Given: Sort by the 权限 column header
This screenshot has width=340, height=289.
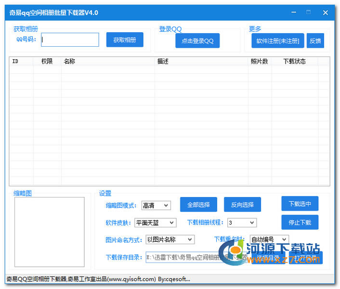Looking at the screenshot, I should 47,61.
